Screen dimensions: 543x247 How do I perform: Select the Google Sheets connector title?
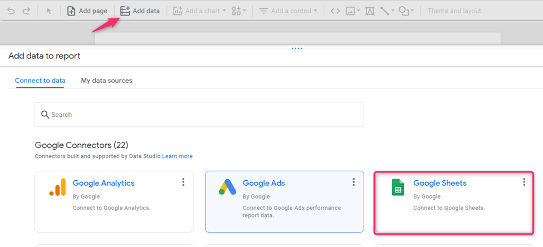click(x=440, y=183)
